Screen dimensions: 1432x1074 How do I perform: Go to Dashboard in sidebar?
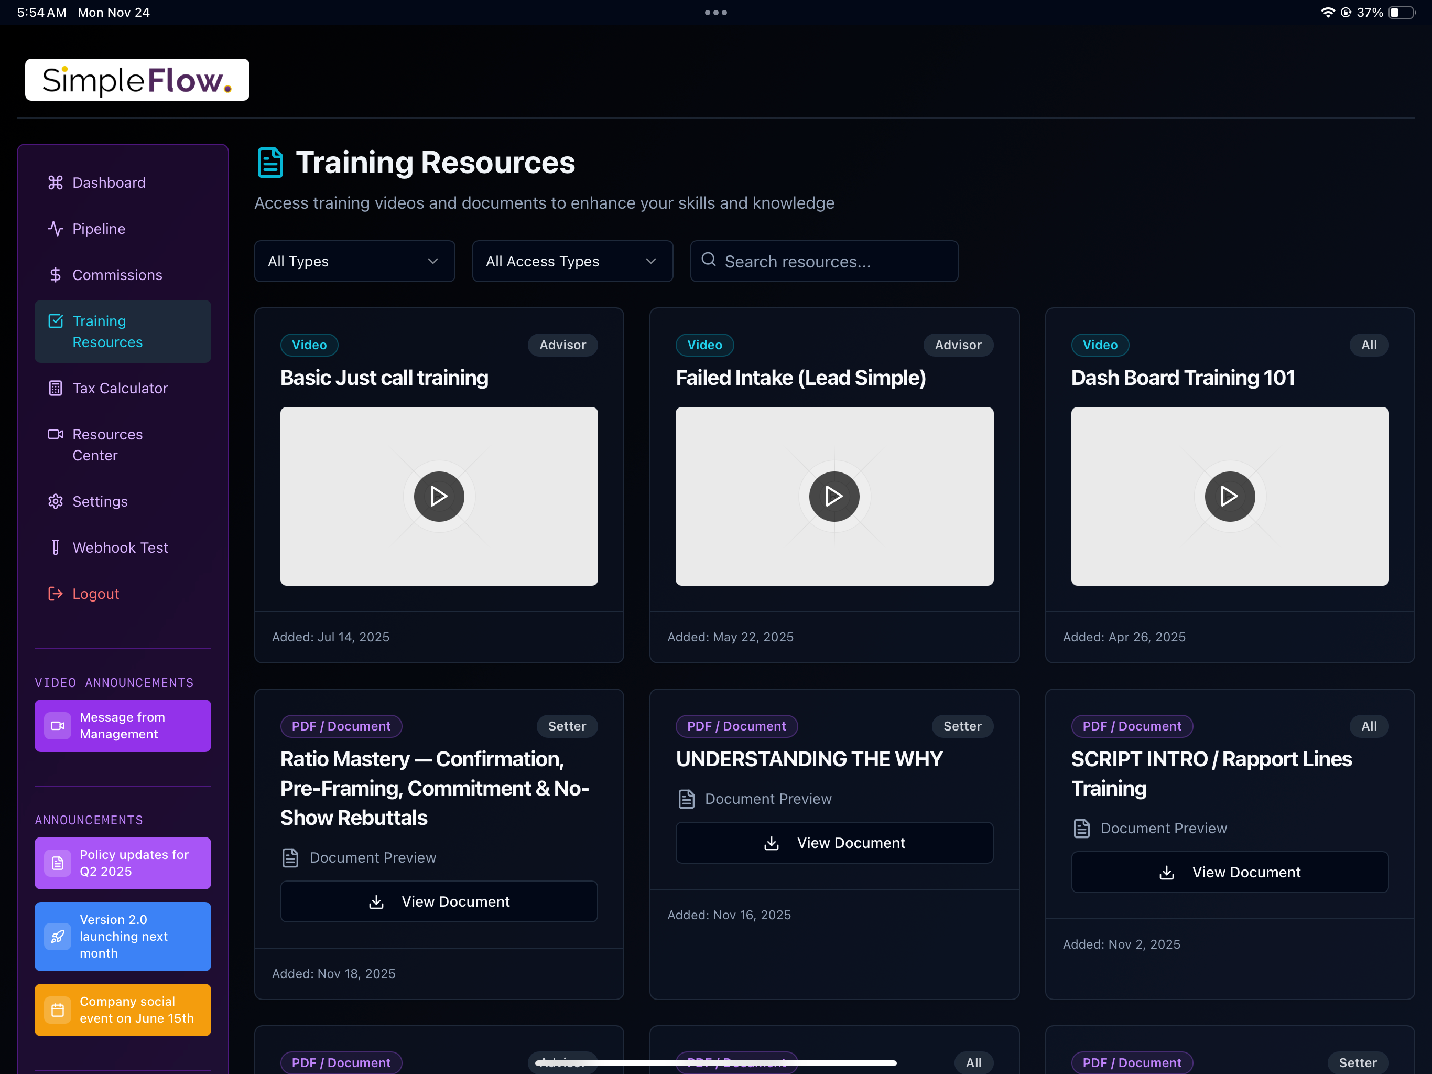(x=123, y=182)
